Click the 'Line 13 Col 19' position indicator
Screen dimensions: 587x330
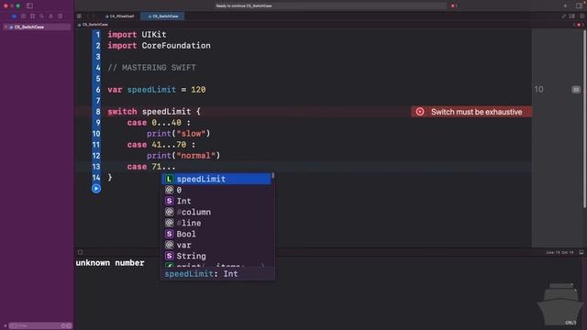coord(559,253)
